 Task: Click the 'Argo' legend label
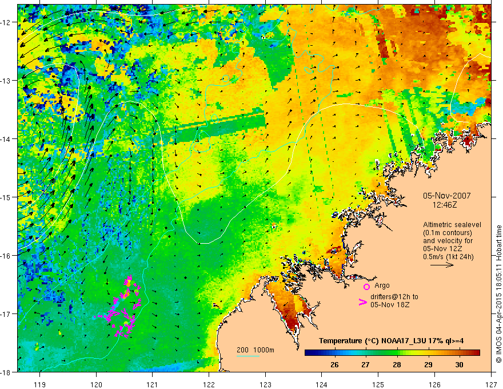tap(382, 285)
